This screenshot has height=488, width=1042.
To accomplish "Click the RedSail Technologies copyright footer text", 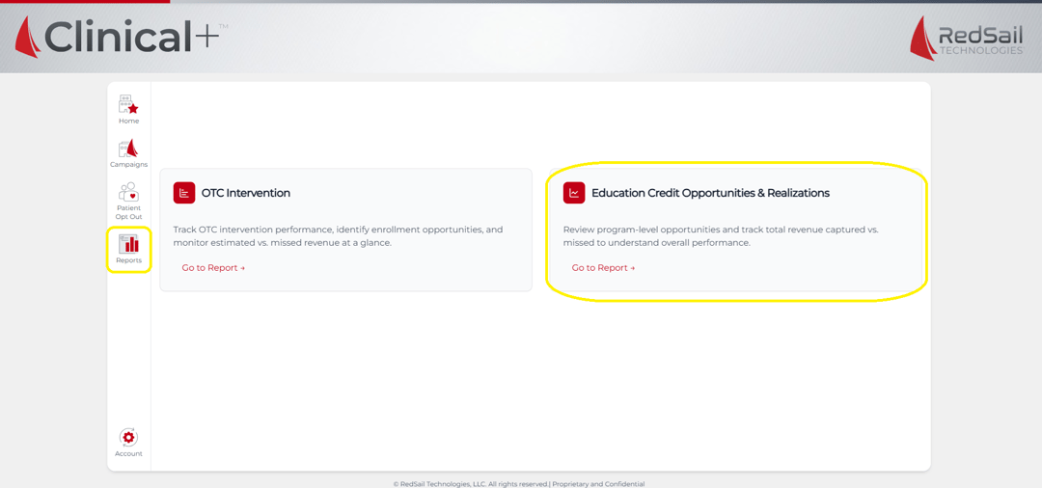I will coord(471,484).
